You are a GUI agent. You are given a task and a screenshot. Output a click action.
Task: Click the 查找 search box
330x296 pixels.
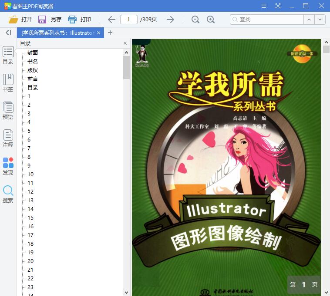266,20
